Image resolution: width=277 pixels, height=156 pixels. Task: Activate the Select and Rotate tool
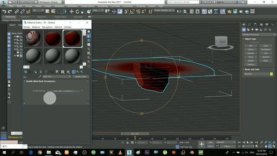(77, 12)
